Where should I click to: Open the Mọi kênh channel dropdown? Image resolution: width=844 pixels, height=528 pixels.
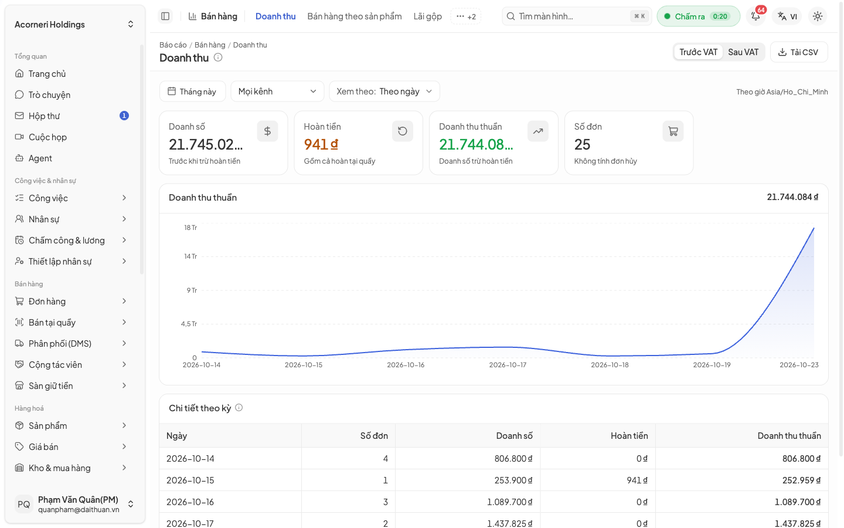(277, 92)
